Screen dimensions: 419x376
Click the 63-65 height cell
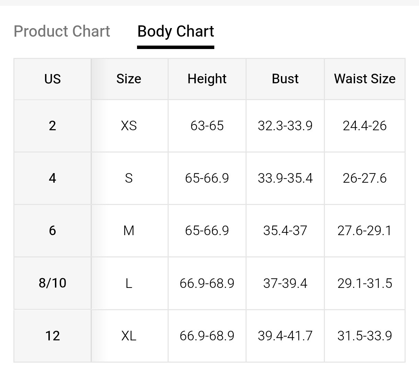(207, 126)
